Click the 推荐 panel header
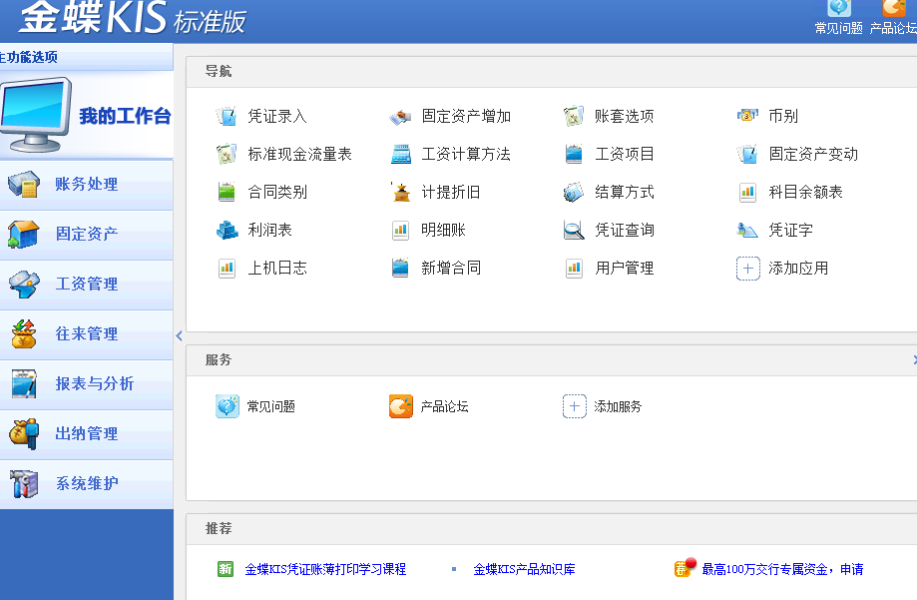This screenshot has width=917, height=600. click(552, 529)
